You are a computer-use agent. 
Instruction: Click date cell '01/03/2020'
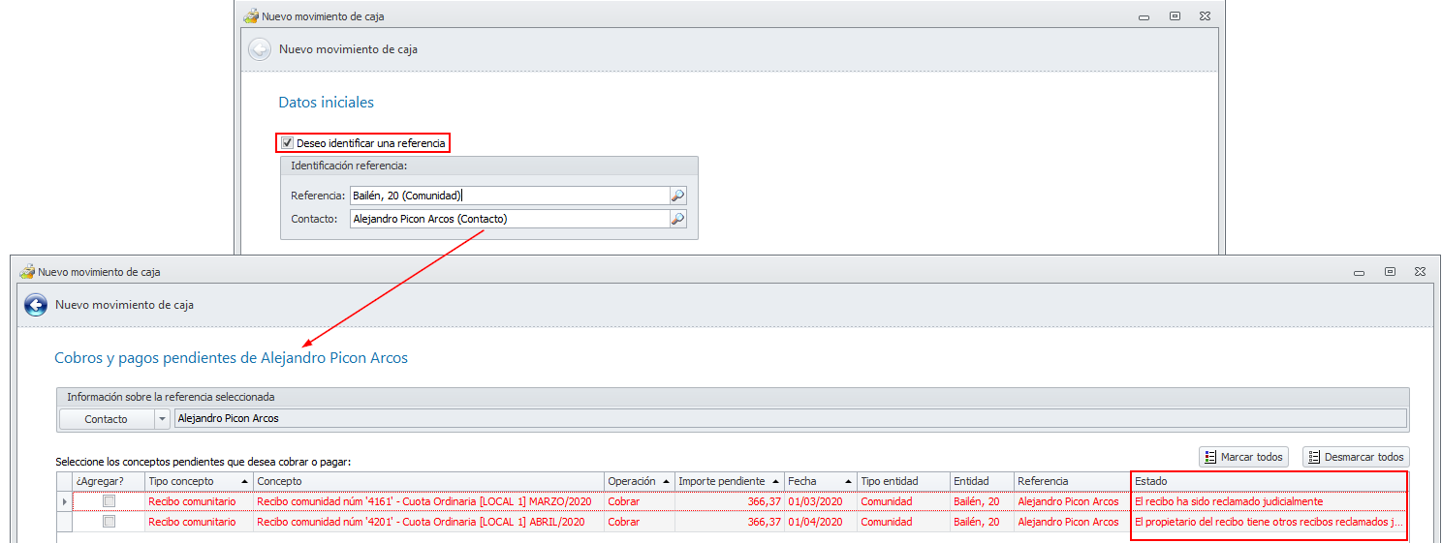[x=821, y=501]
